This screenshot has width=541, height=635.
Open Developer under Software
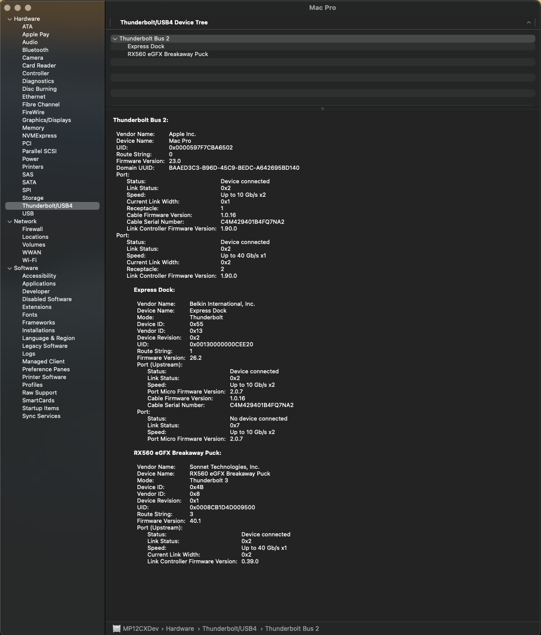[36, 291]
